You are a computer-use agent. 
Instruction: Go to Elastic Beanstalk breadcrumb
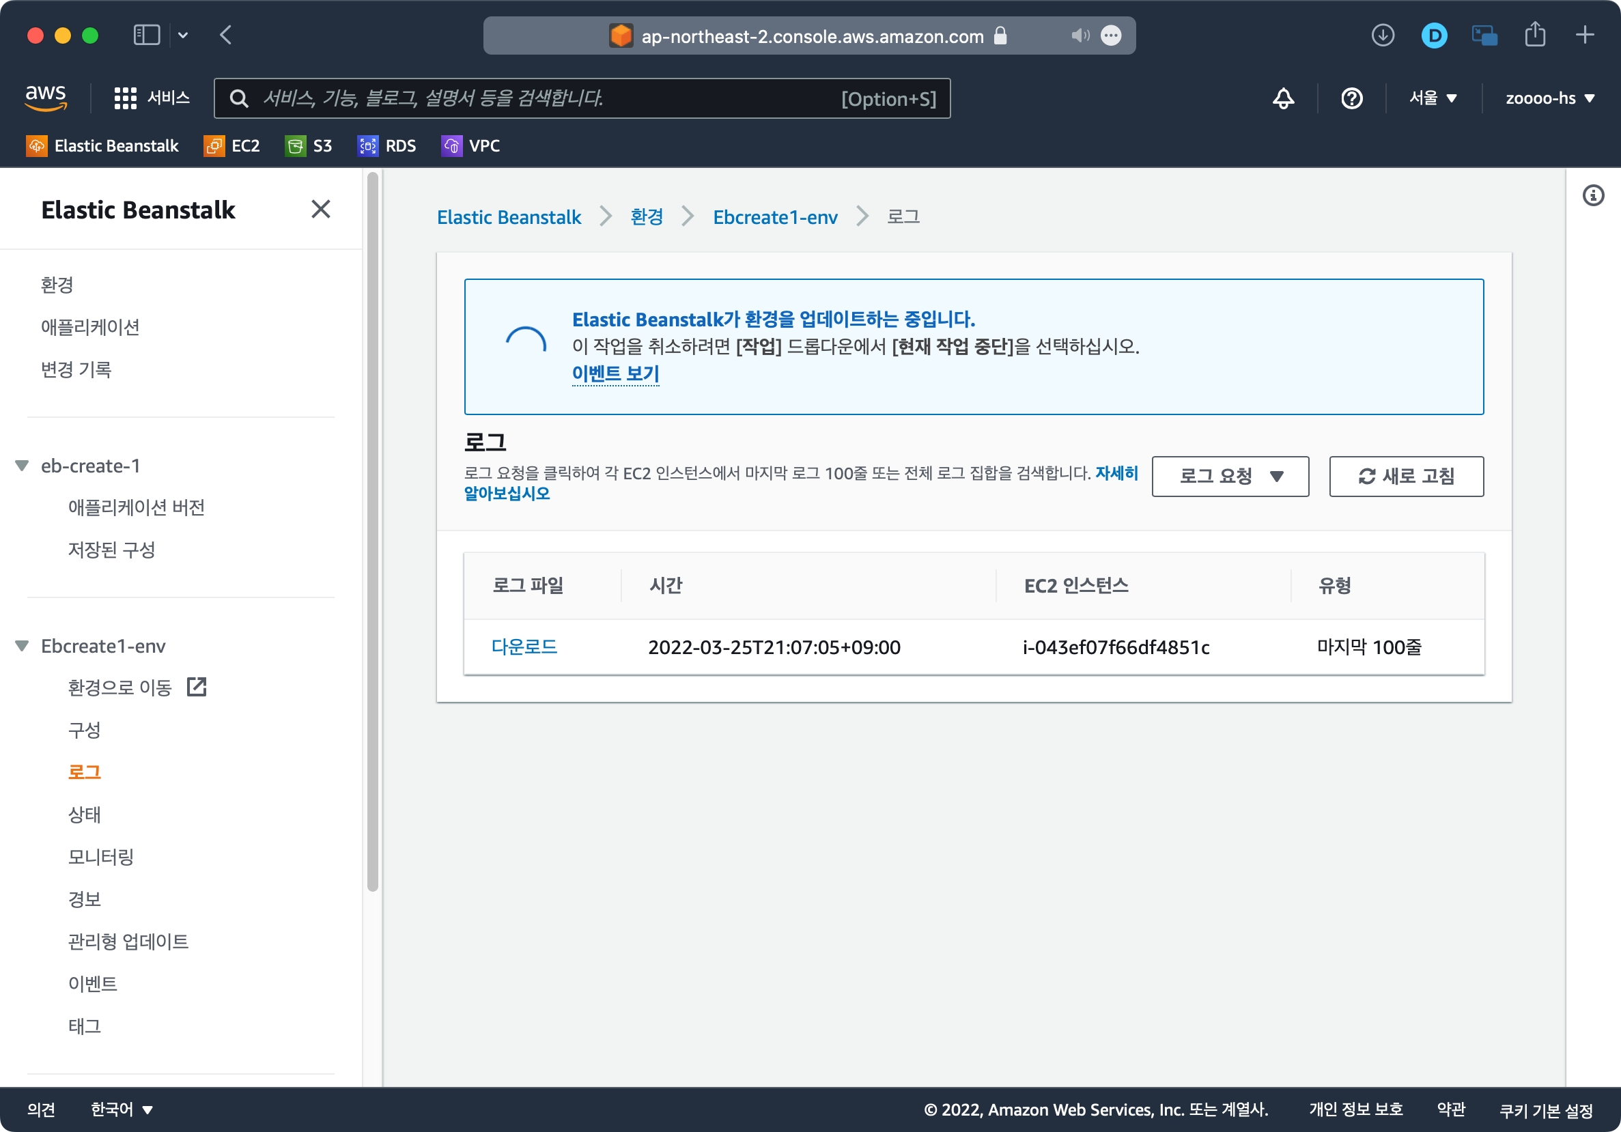(509, 216)
